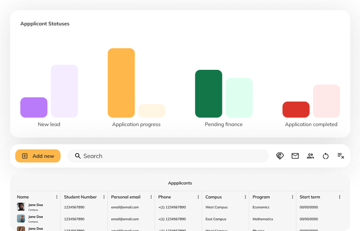Click the Economics program cell
The image size is (360, 231).
(261, 207)
